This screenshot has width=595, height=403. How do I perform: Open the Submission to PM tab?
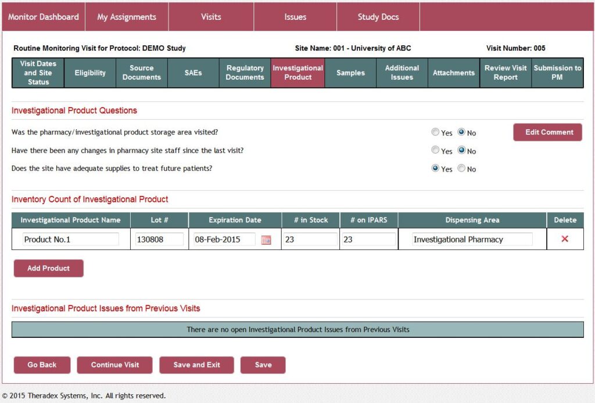pyautogui.click(x=557, y=73)
